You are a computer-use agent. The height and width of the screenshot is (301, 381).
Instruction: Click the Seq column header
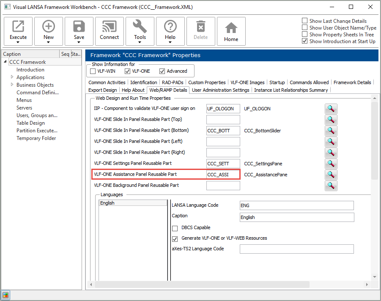click(65, 54)
